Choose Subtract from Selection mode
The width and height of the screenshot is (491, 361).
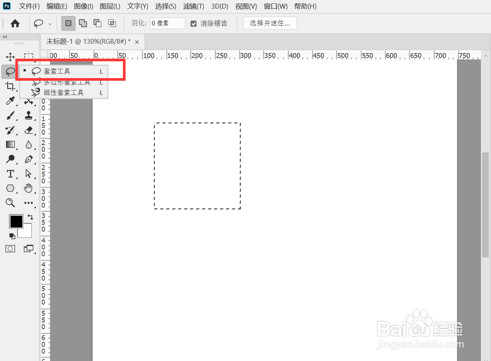pos(98,23)
